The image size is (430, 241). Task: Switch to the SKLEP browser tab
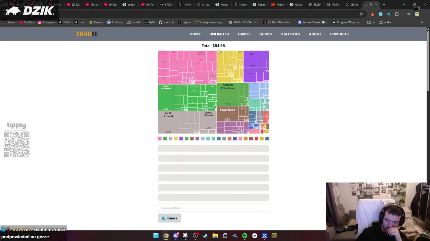point(315,4)
